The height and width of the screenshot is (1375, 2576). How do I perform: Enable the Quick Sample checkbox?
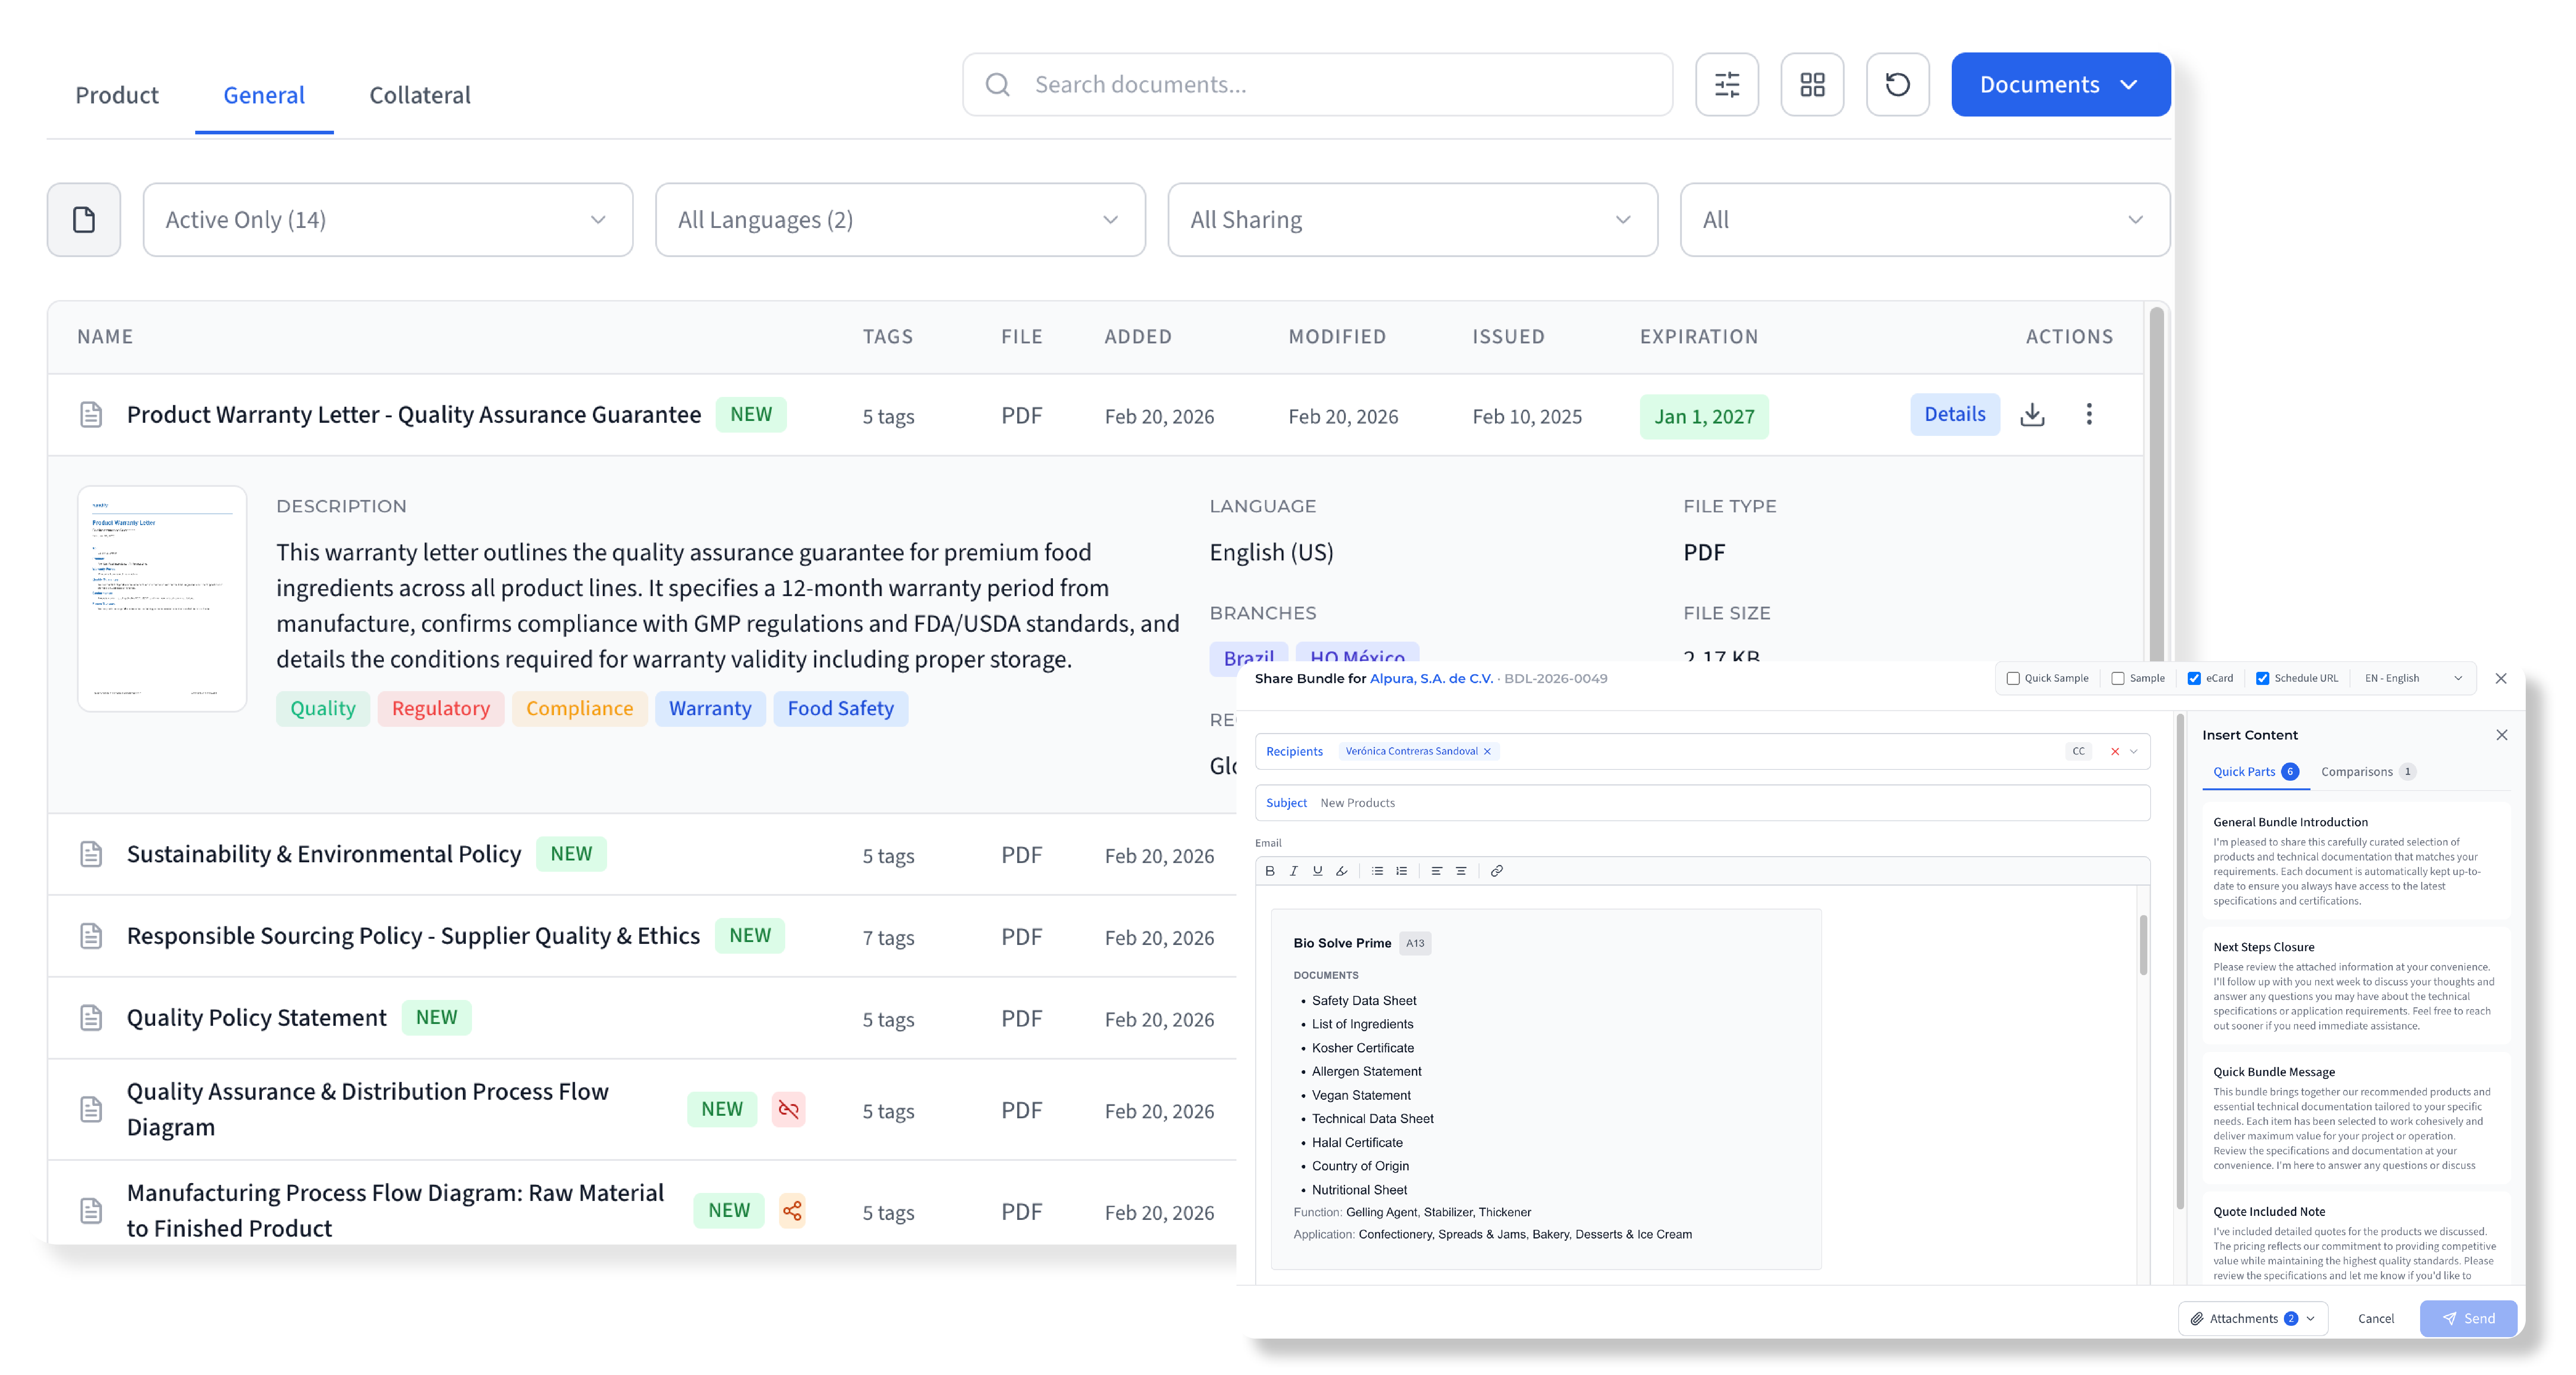pos(2013,678)
